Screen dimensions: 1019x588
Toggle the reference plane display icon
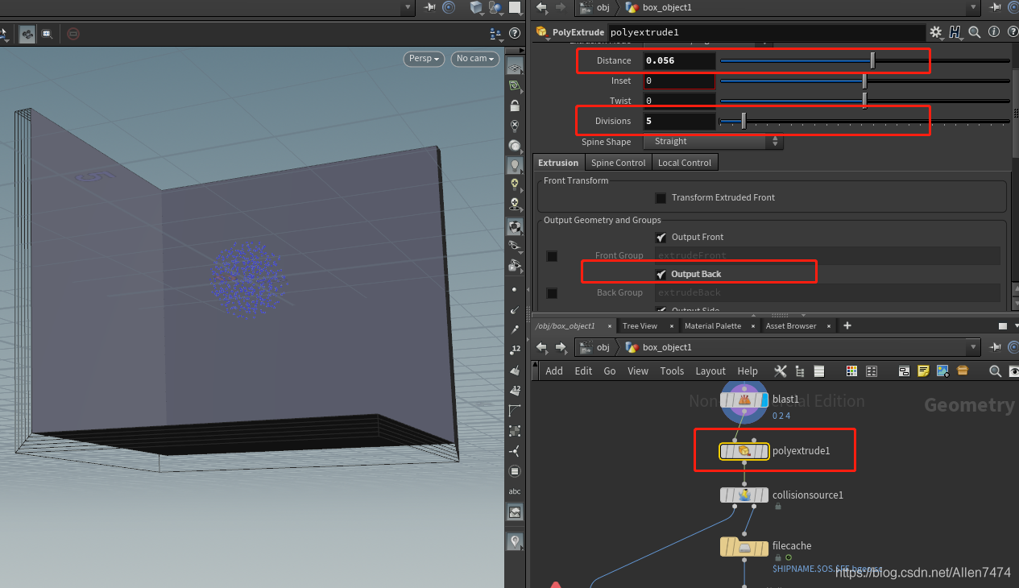[515, 68]
